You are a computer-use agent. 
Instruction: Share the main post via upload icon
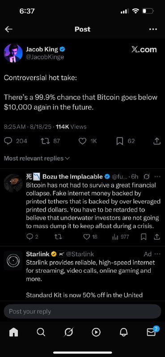pyautogui.click(x=157, y=141)
